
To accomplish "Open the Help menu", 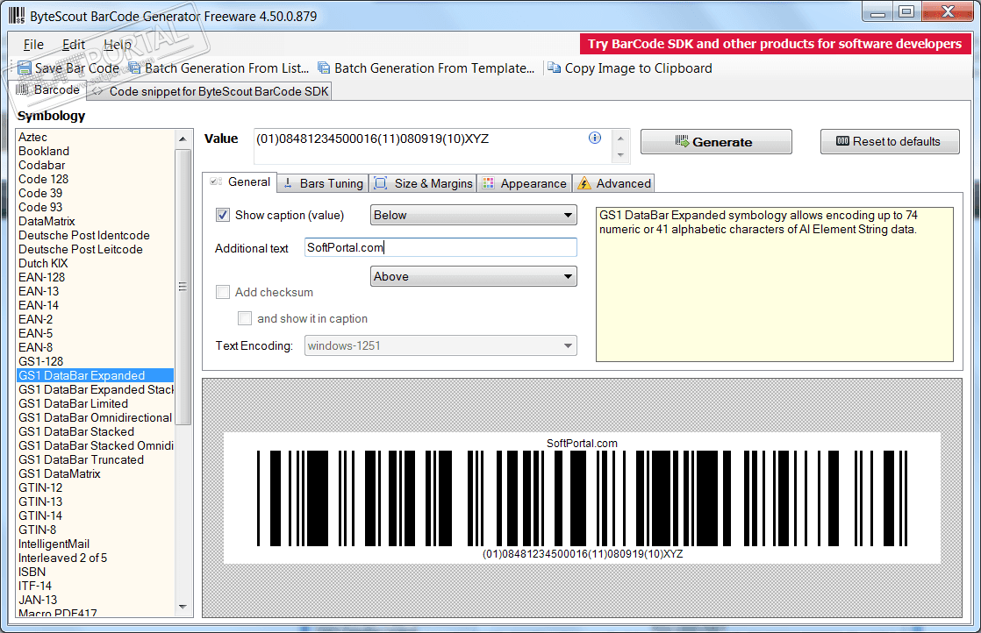I will [117, 45].
